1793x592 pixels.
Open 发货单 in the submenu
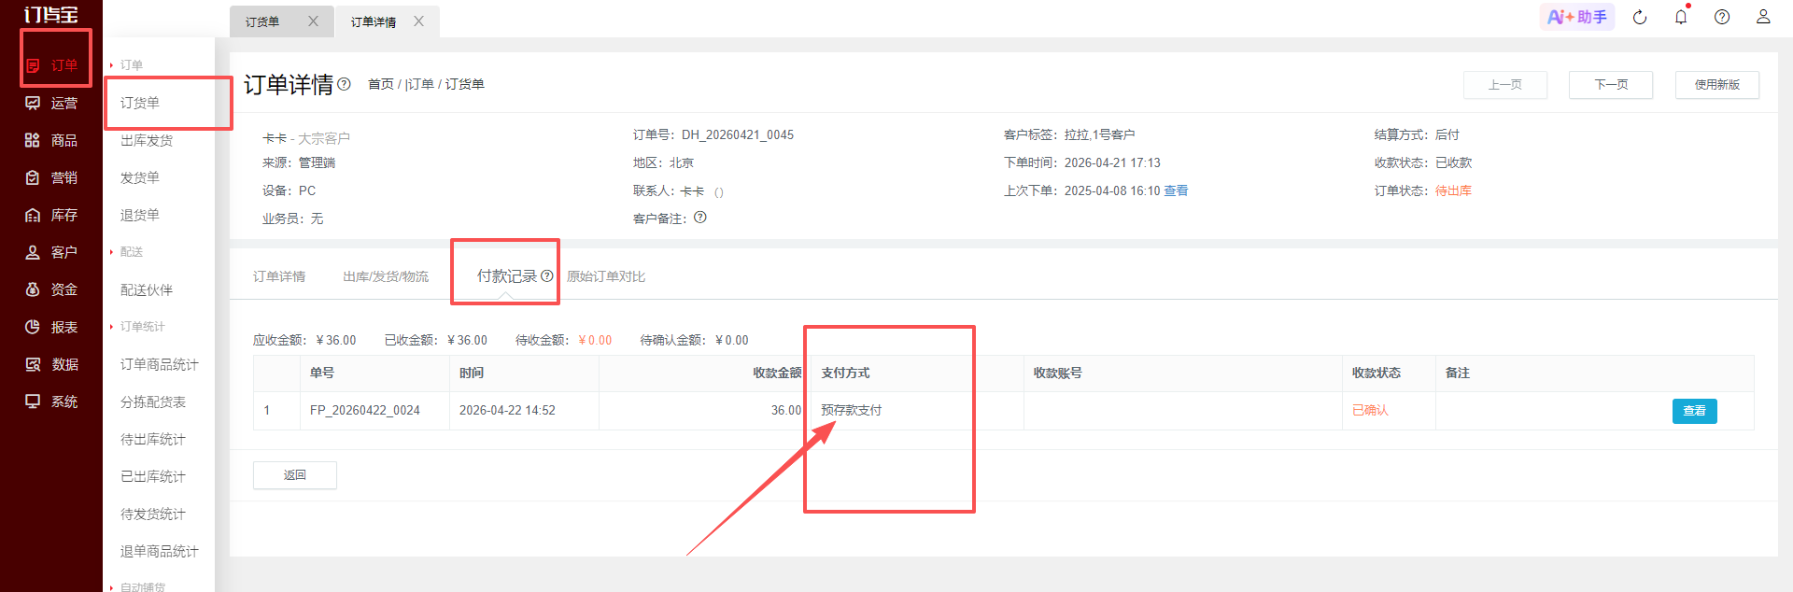(140, 177)
